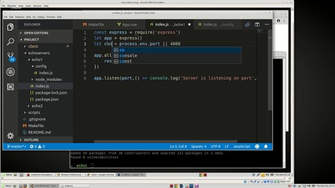The width and height of the screenshot is (335, 188).
Task: Click the editor horizontal scrollbar
Action: 165,142
